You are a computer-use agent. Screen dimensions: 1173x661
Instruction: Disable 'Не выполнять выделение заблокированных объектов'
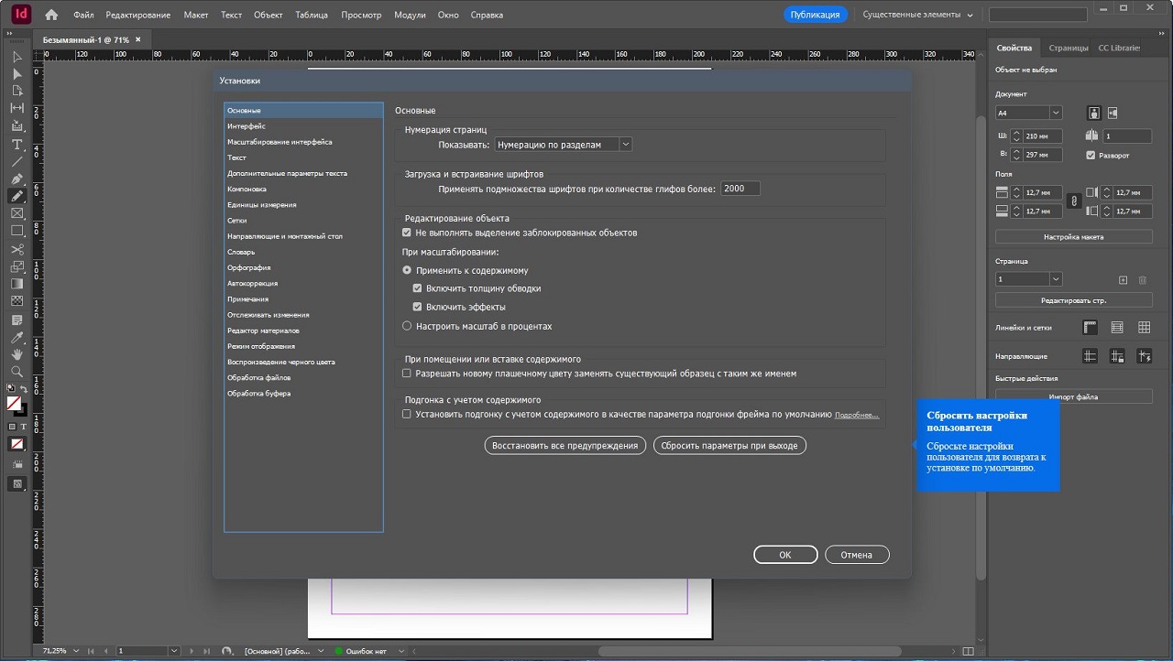pyautogui.click(x=407, y=233)
